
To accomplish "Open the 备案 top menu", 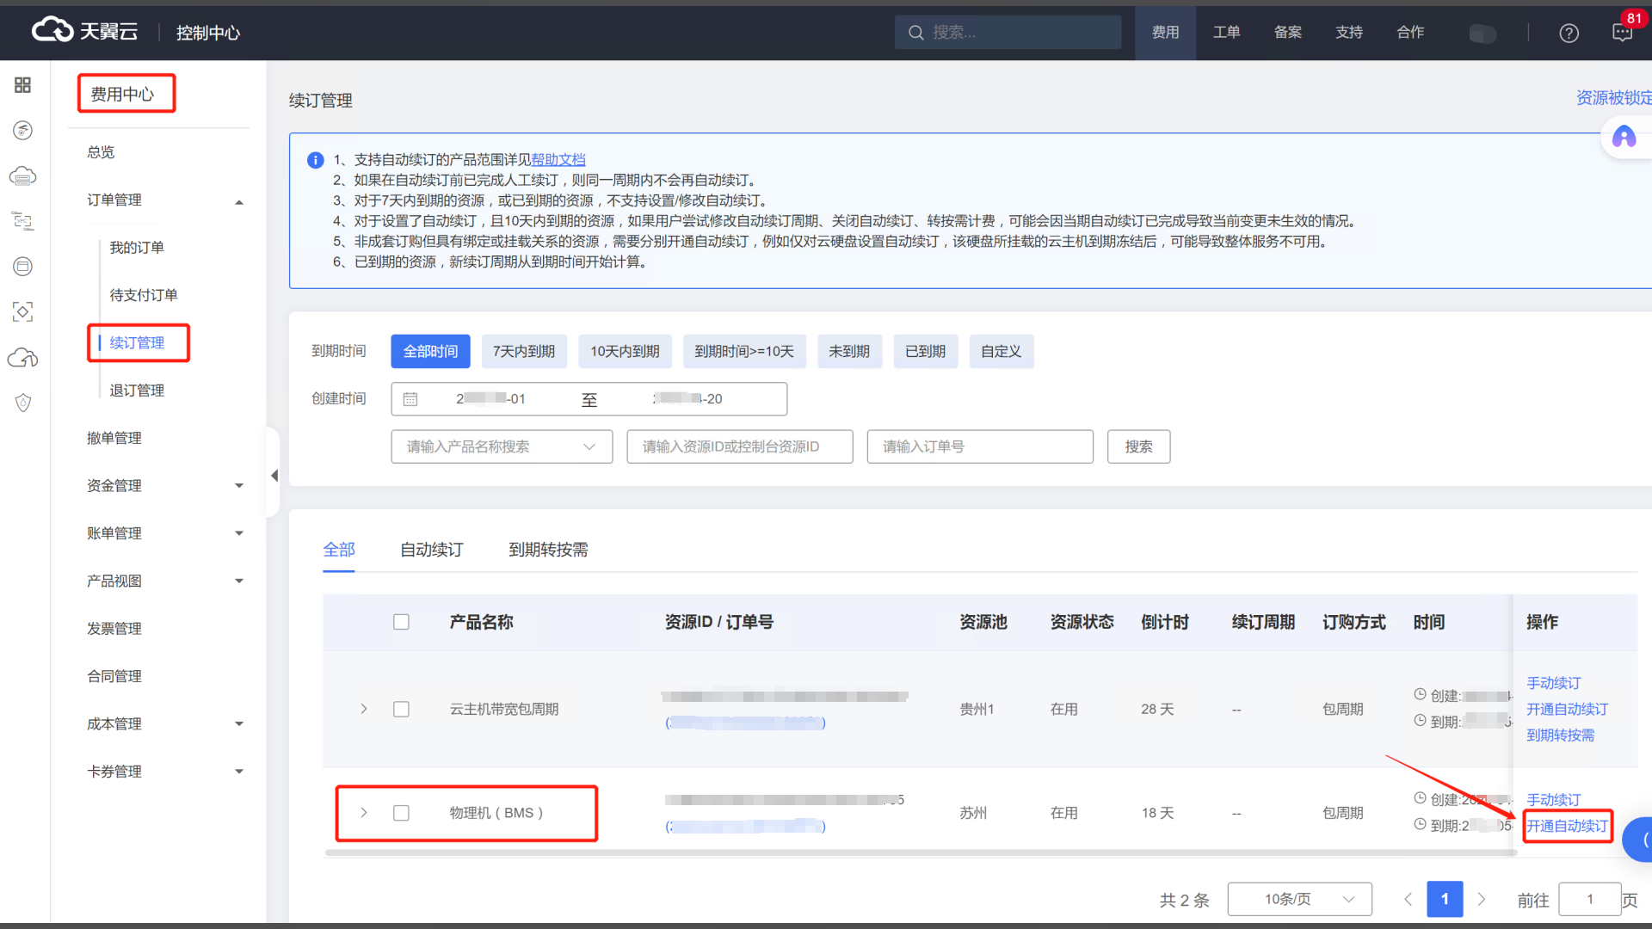I will click(1287, 33).
